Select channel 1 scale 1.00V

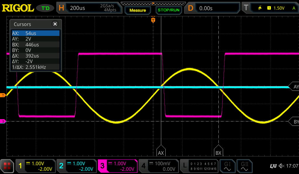(x=38, y=163)
